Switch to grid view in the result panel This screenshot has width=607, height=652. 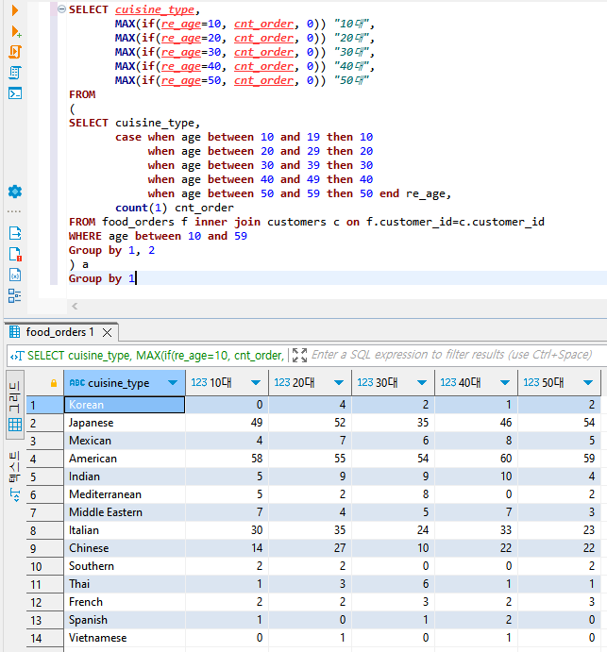point(15,425)
